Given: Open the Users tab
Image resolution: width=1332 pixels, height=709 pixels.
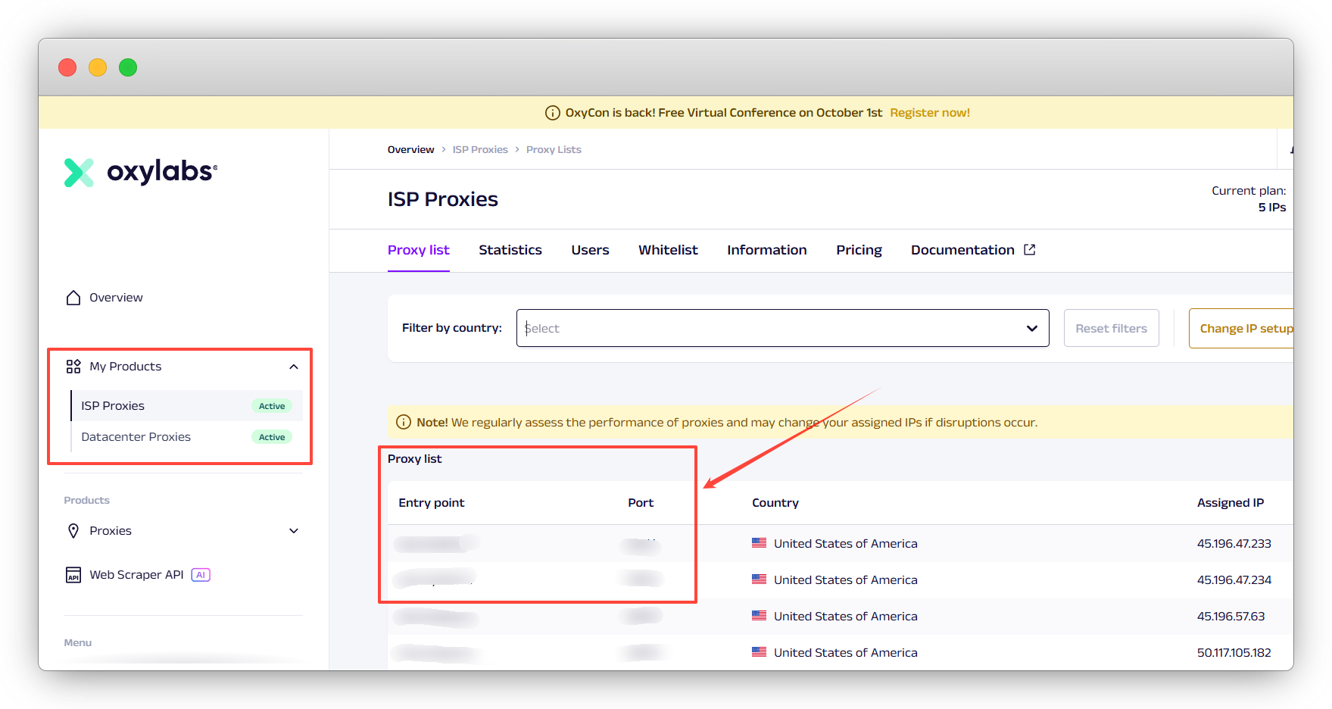Looking at the screenshot, I should [590, 250].
